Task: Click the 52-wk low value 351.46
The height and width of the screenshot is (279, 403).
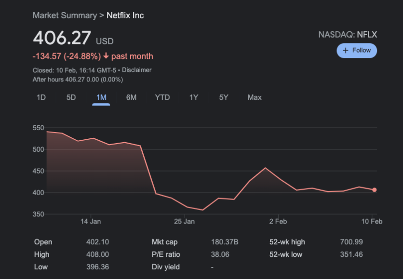Action: pyautogui.click(x=351, y=254)
